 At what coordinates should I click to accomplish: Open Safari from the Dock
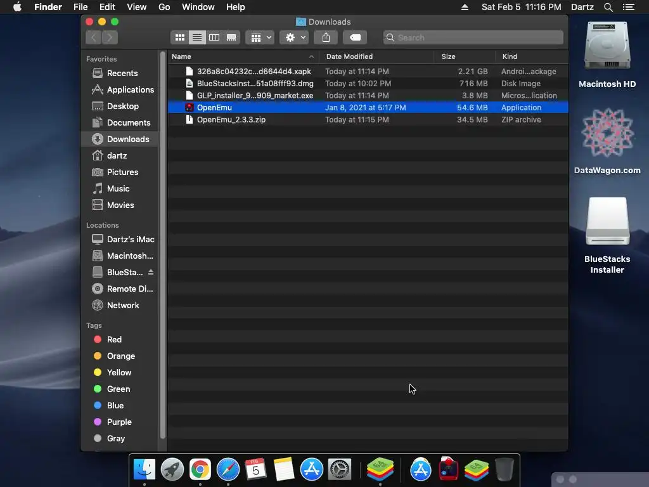(x=228, y=470)
